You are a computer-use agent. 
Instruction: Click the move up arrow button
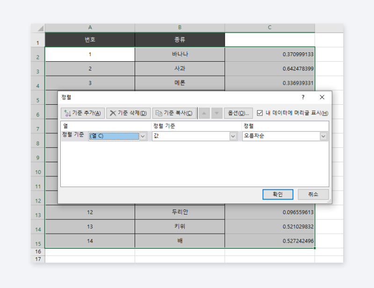coord(204,113)
